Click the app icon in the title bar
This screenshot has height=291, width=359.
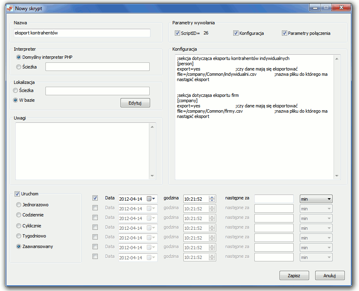[x=9, y=8]
